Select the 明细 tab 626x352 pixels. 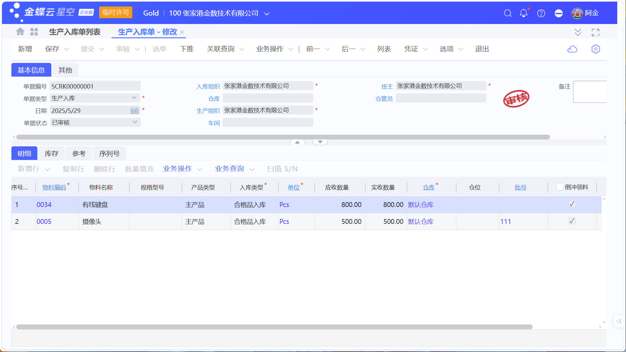pyautogui.click(x=24, y=153)
